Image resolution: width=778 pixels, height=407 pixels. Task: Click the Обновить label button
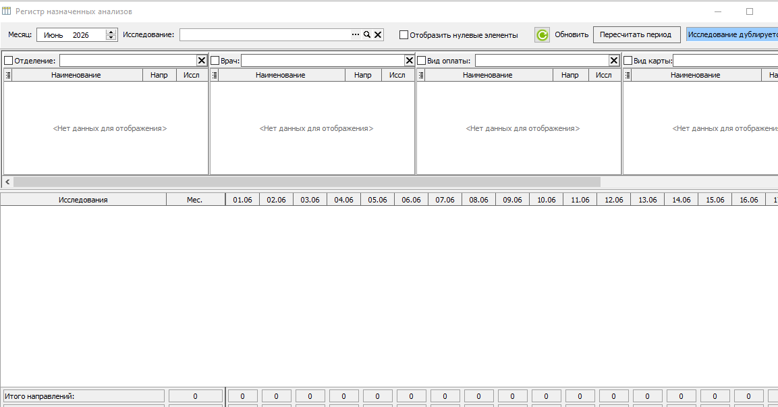click(572, 34)
